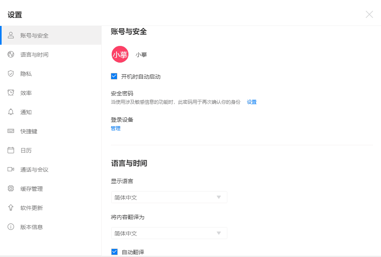Click the bell icon for 通知
This screenshot has width=381, height=257.
tap(11, 112)
